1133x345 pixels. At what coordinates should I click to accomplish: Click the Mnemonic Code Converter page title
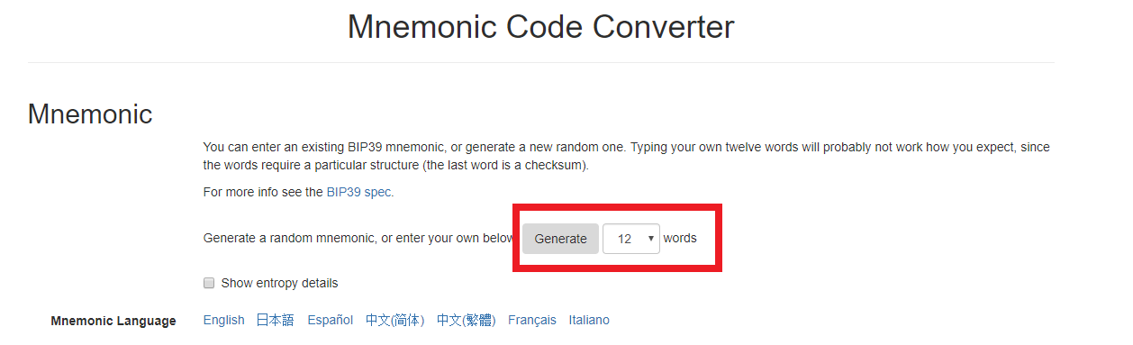pyautogui.click(x=540, y=27)
